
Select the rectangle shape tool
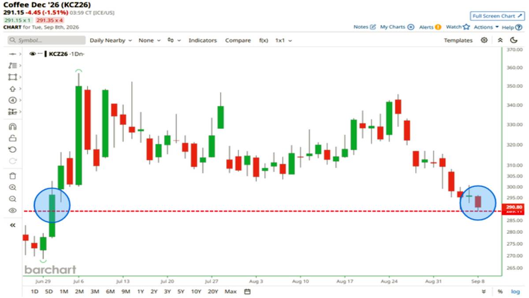pos(12,77)
